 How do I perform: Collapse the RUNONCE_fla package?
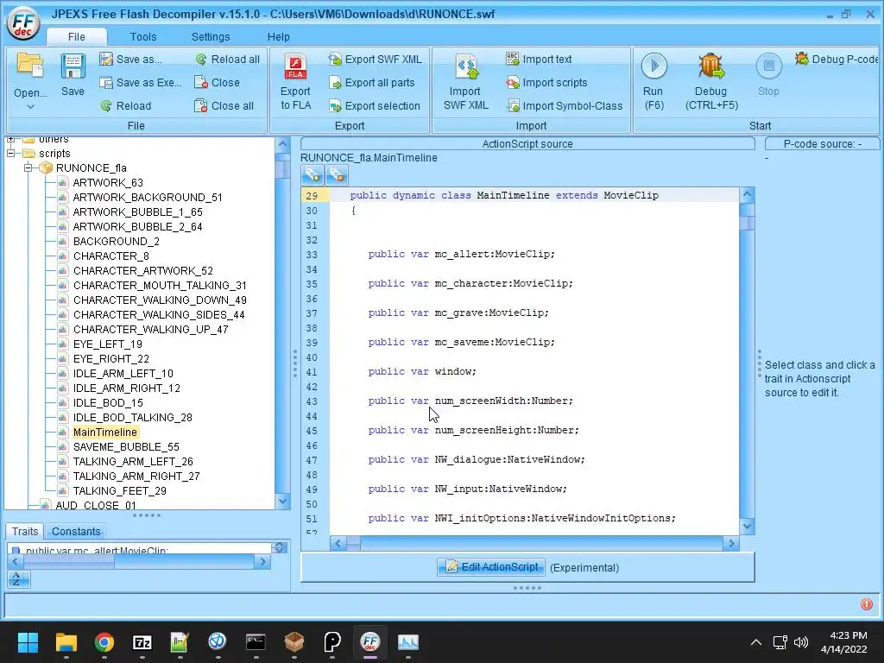click(x=28, y=168)
